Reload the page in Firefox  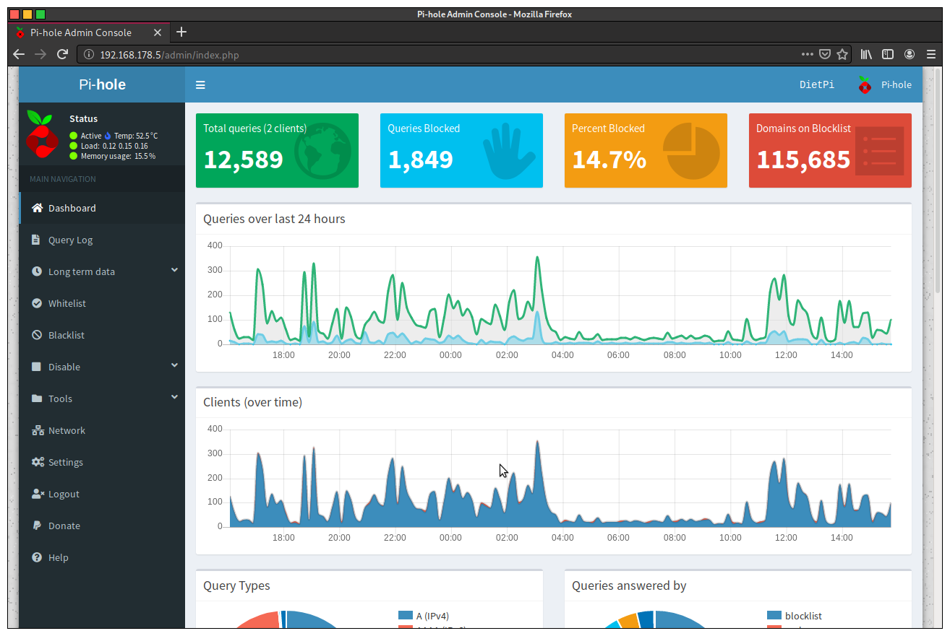tap(63, 54)
